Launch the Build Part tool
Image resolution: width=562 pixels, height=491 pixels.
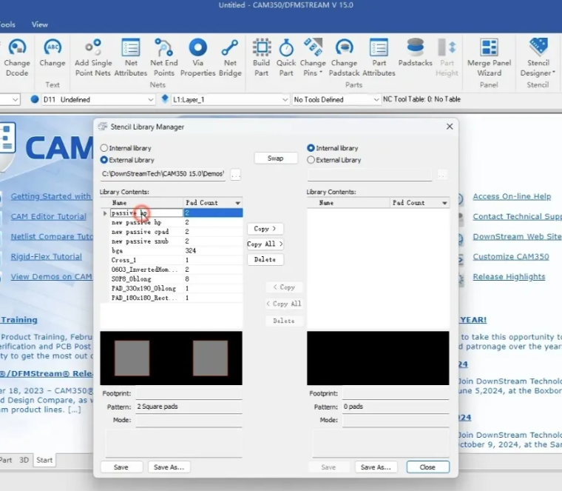[x=261, y=48]
